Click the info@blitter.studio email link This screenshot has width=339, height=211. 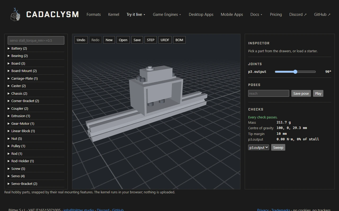[x=79, y=210]
